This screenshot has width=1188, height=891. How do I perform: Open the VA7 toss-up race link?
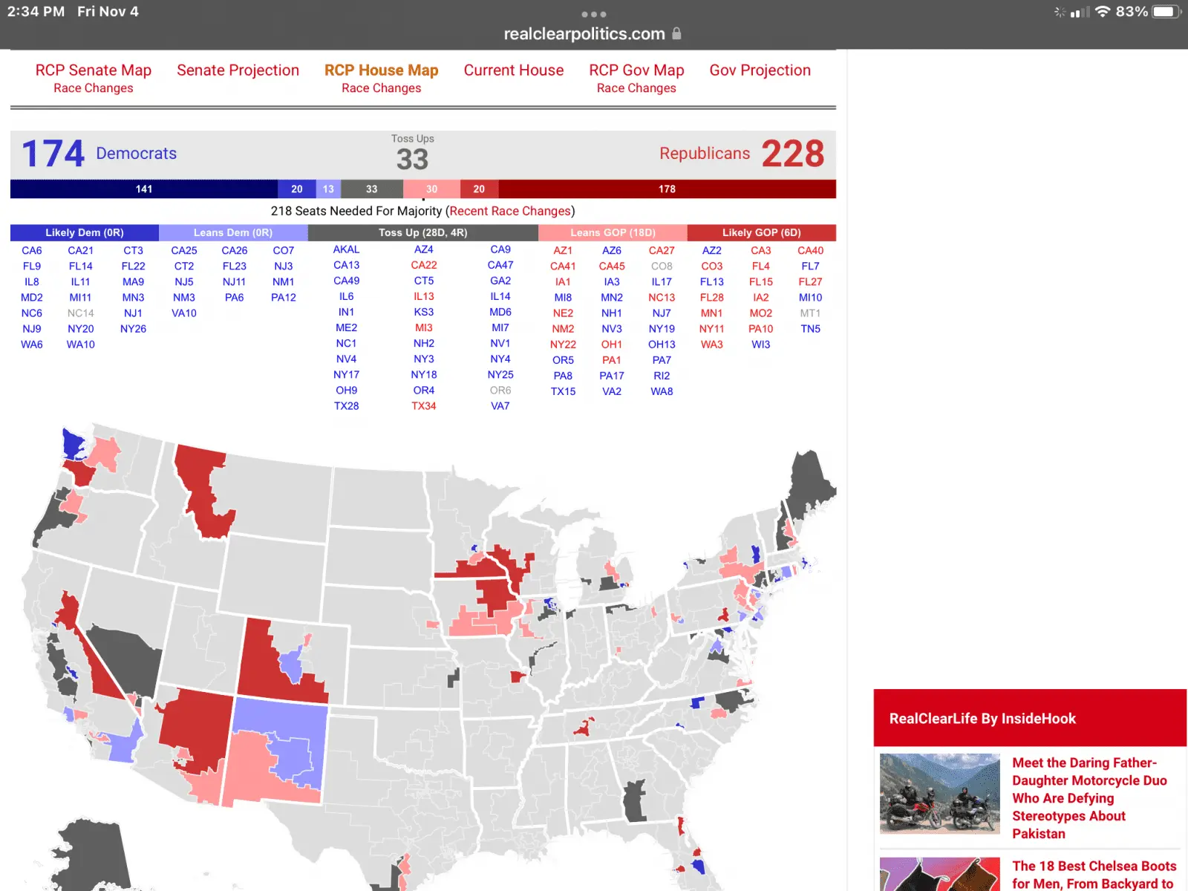coord(500,406)
